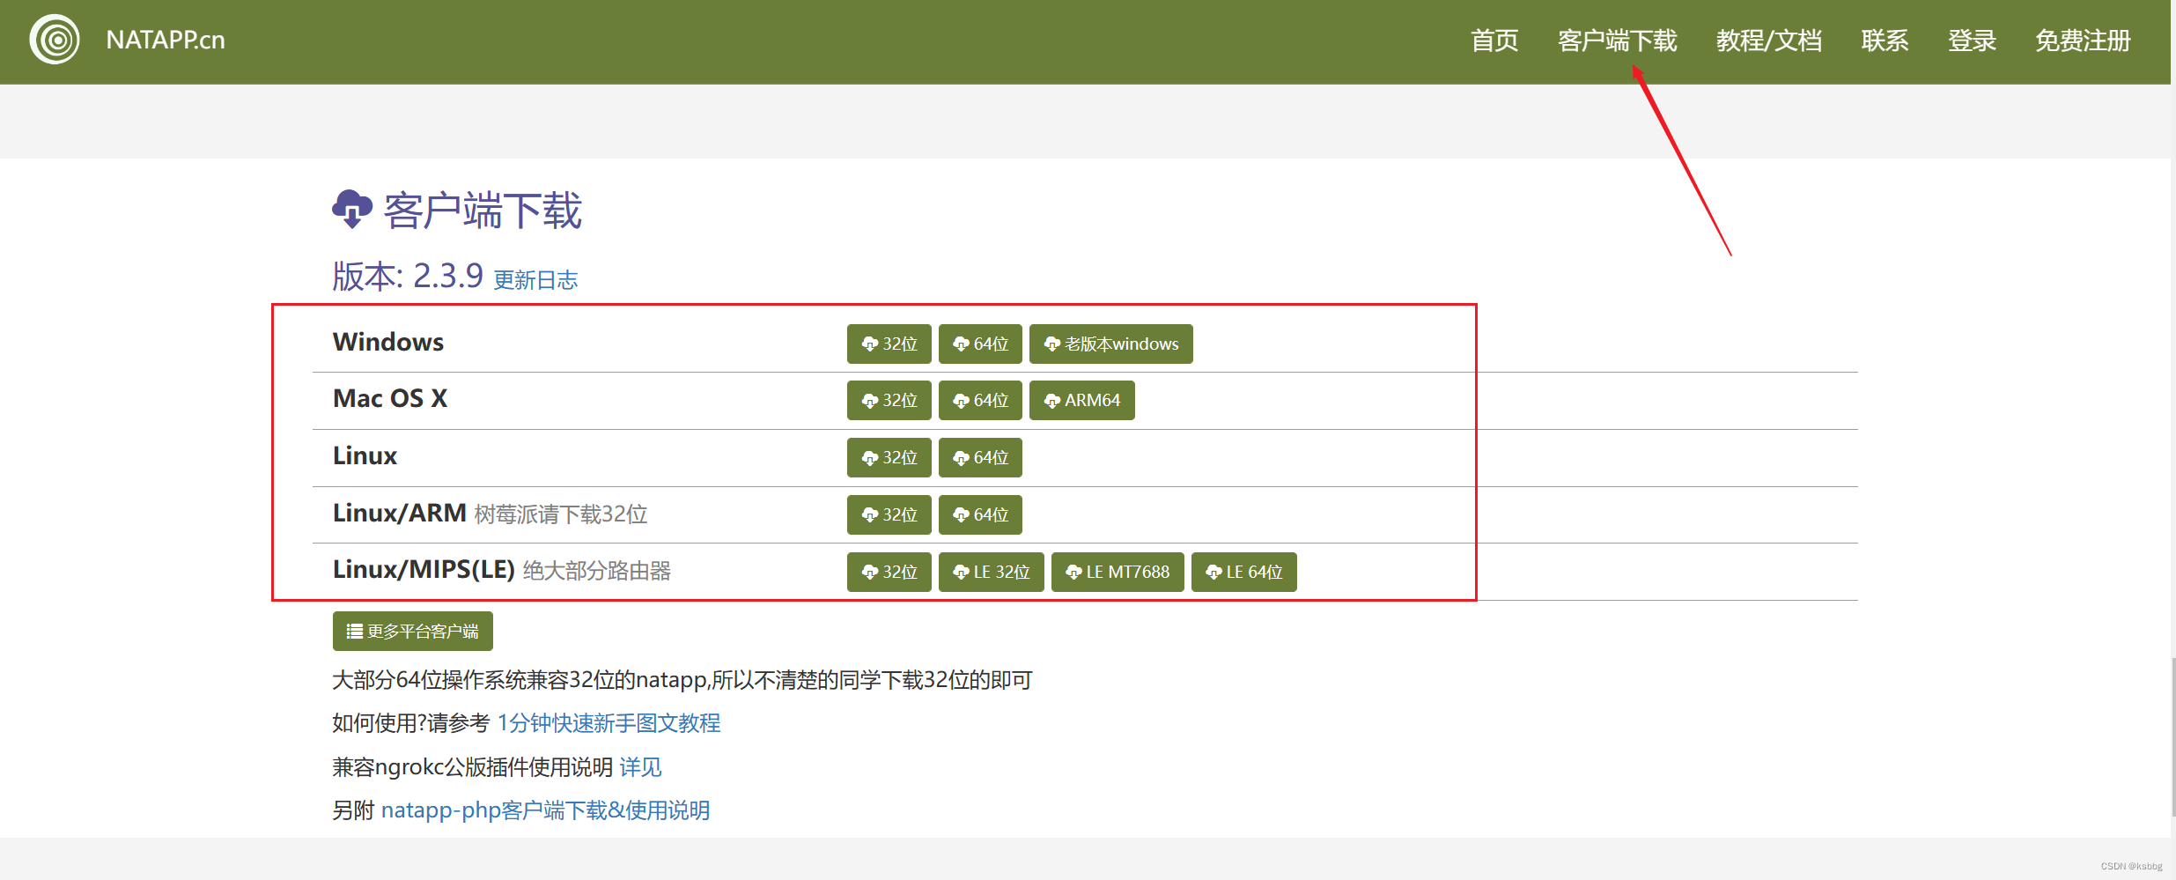2176x880 pixels.
Task: Download the LE 32位 client
Action: point(992,572)
